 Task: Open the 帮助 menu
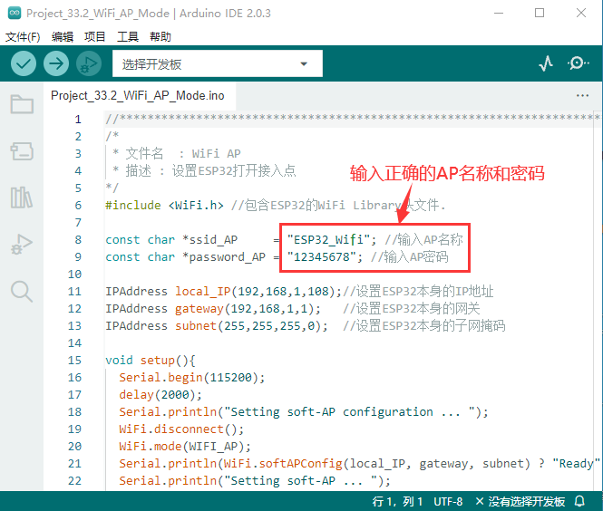tap(160, 37)
